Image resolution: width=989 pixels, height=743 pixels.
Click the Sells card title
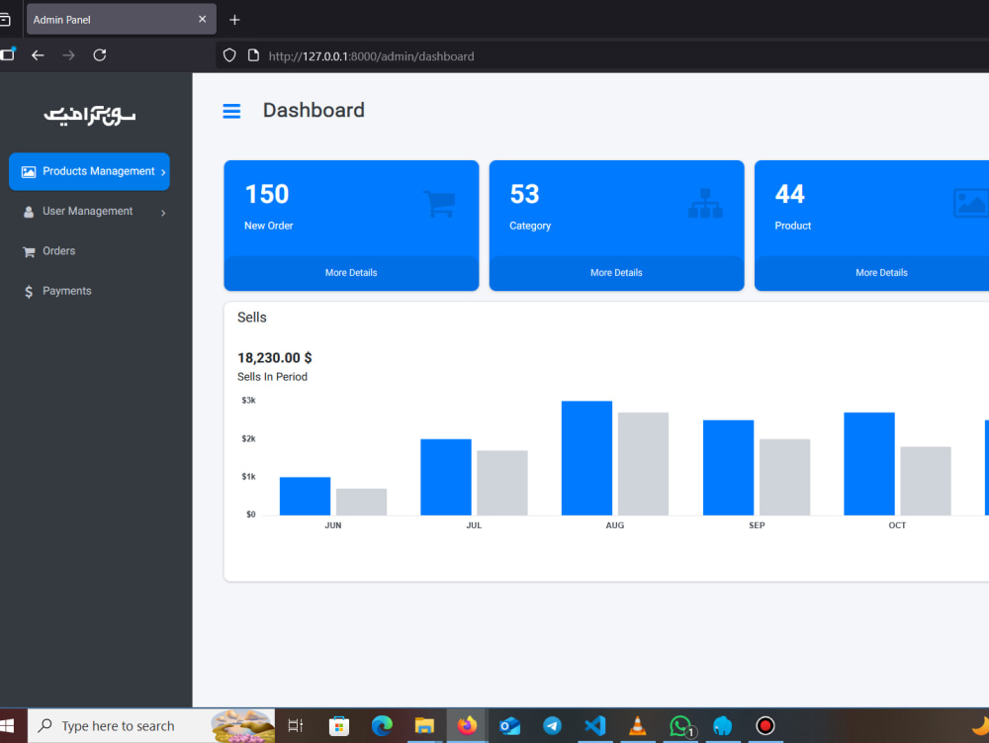point(251,318)
